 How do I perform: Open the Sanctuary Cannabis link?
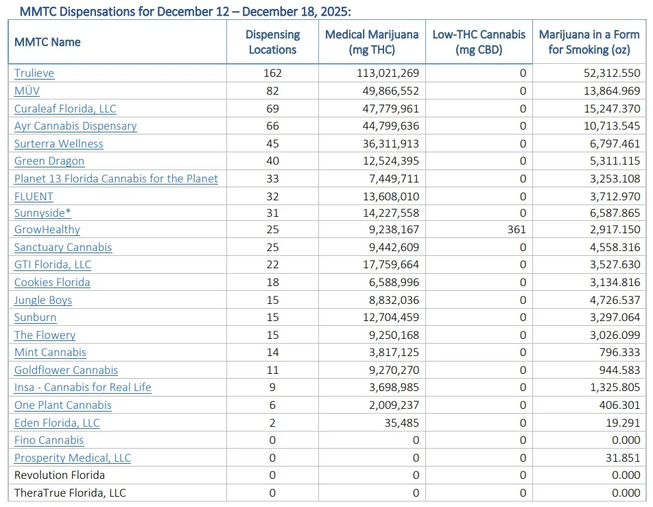[63, 248]
